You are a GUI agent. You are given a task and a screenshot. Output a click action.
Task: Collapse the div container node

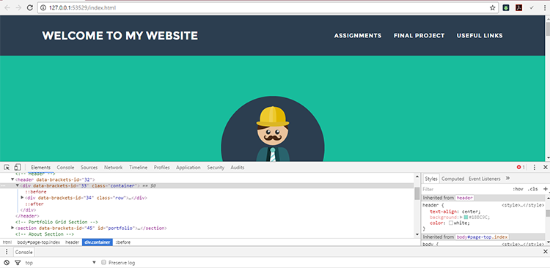17,185
